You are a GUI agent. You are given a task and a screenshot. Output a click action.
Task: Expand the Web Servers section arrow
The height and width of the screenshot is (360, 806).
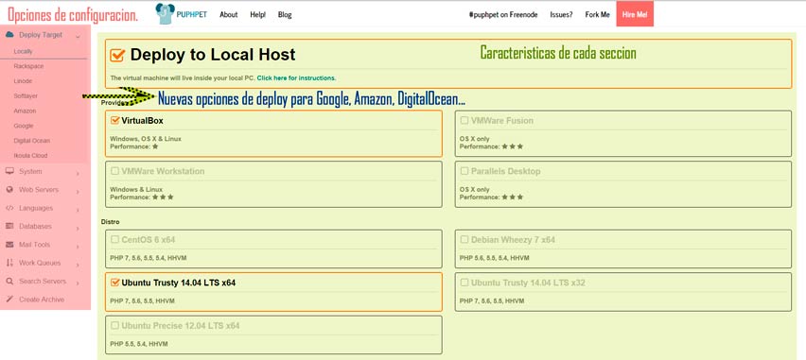tap(78, 192)
